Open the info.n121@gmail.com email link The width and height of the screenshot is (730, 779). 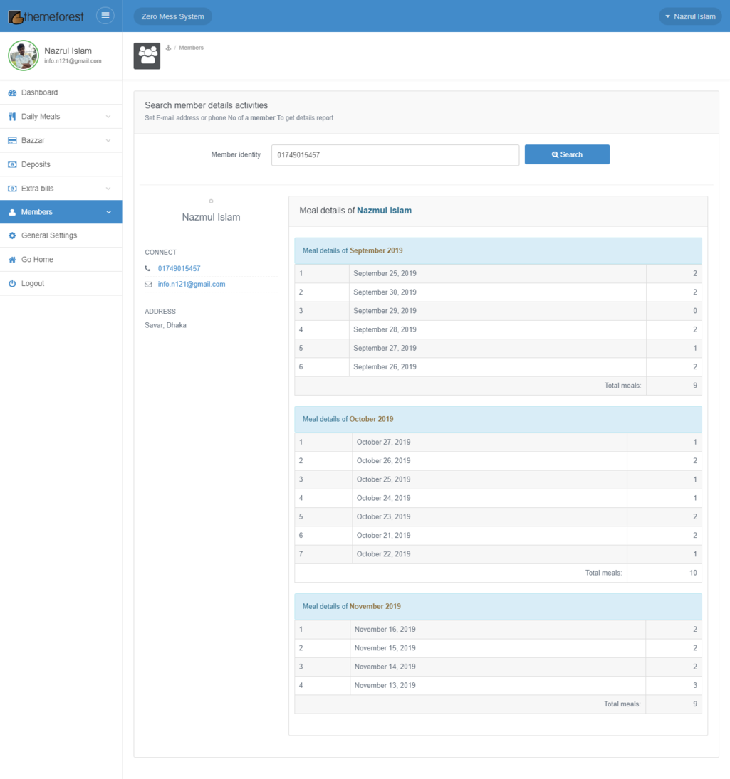(192, 284)
